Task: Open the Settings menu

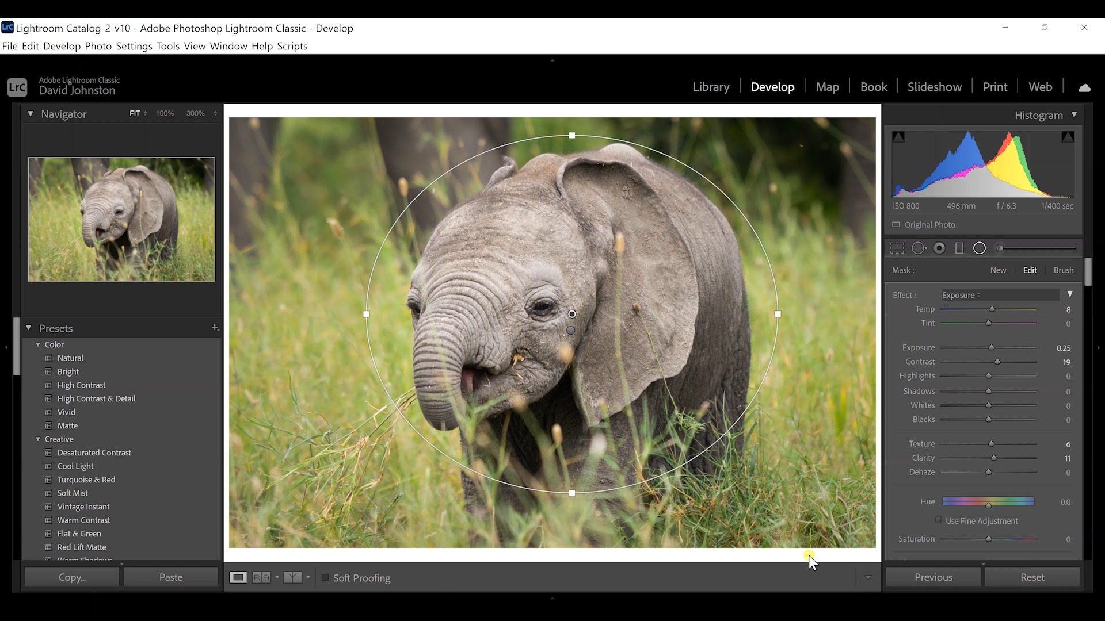Action: 134,46
